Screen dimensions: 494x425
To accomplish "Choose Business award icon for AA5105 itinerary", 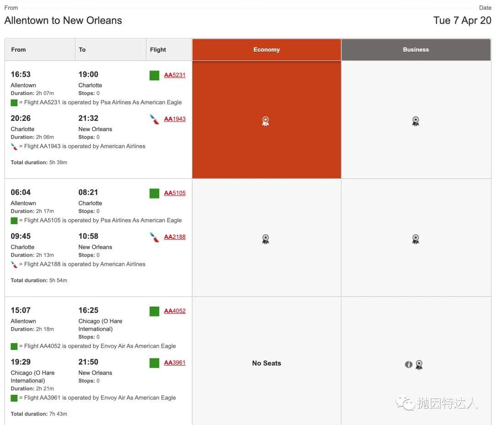I will (415, 239).
